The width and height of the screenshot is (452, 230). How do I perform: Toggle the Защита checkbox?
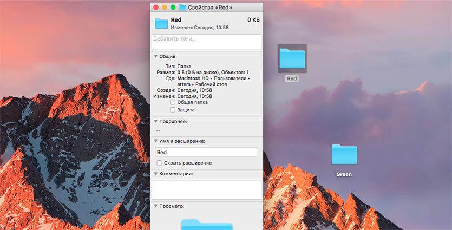(x=173, y=110)
